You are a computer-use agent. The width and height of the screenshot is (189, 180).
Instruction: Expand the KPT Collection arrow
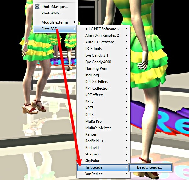(126, 88)
